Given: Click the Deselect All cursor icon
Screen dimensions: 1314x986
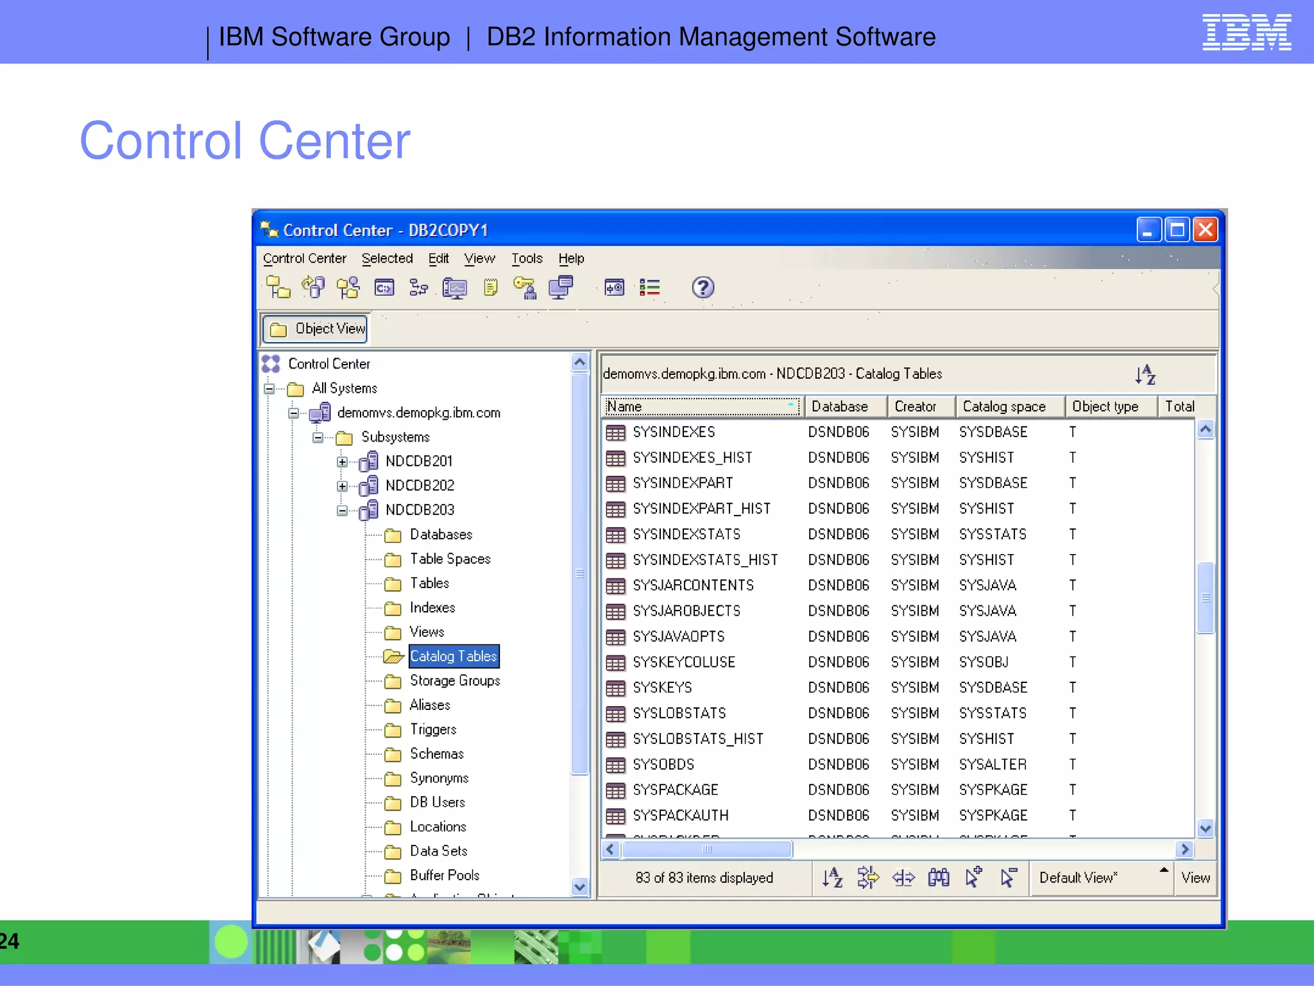Looking at the screenshot, I should pos(1009,877).
